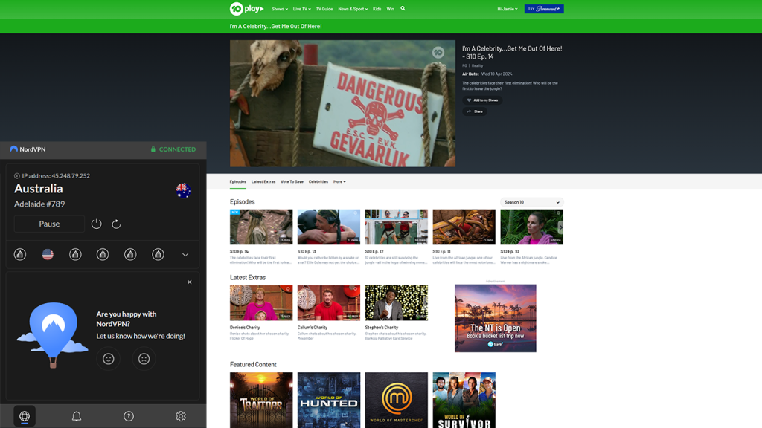Open World of Traitors featured tile
This screenshot has width=762, height=428.
point(261,401)
